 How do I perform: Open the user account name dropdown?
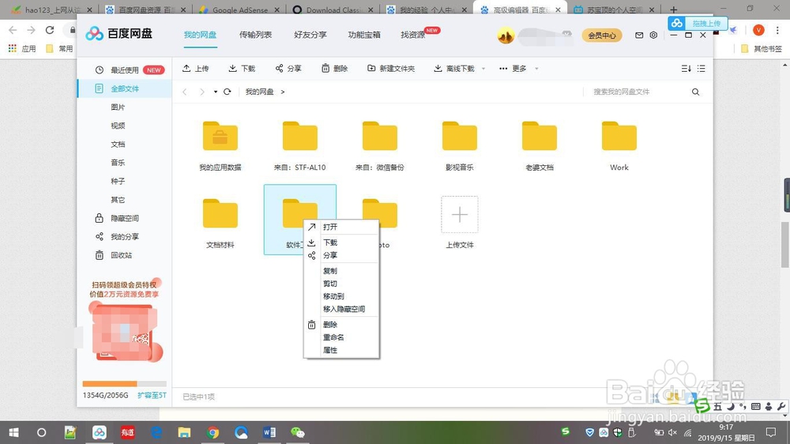(x=566, y=34)
